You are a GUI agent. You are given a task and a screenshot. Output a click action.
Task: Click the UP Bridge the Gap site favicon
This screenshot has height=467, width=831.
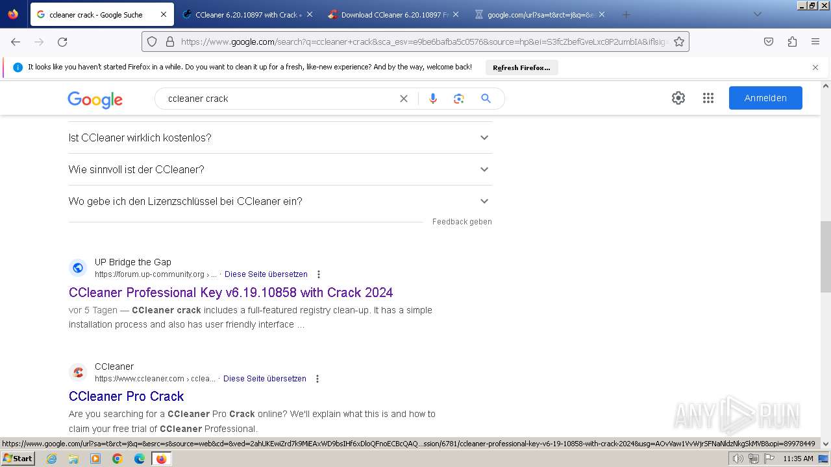click(78, 268)
